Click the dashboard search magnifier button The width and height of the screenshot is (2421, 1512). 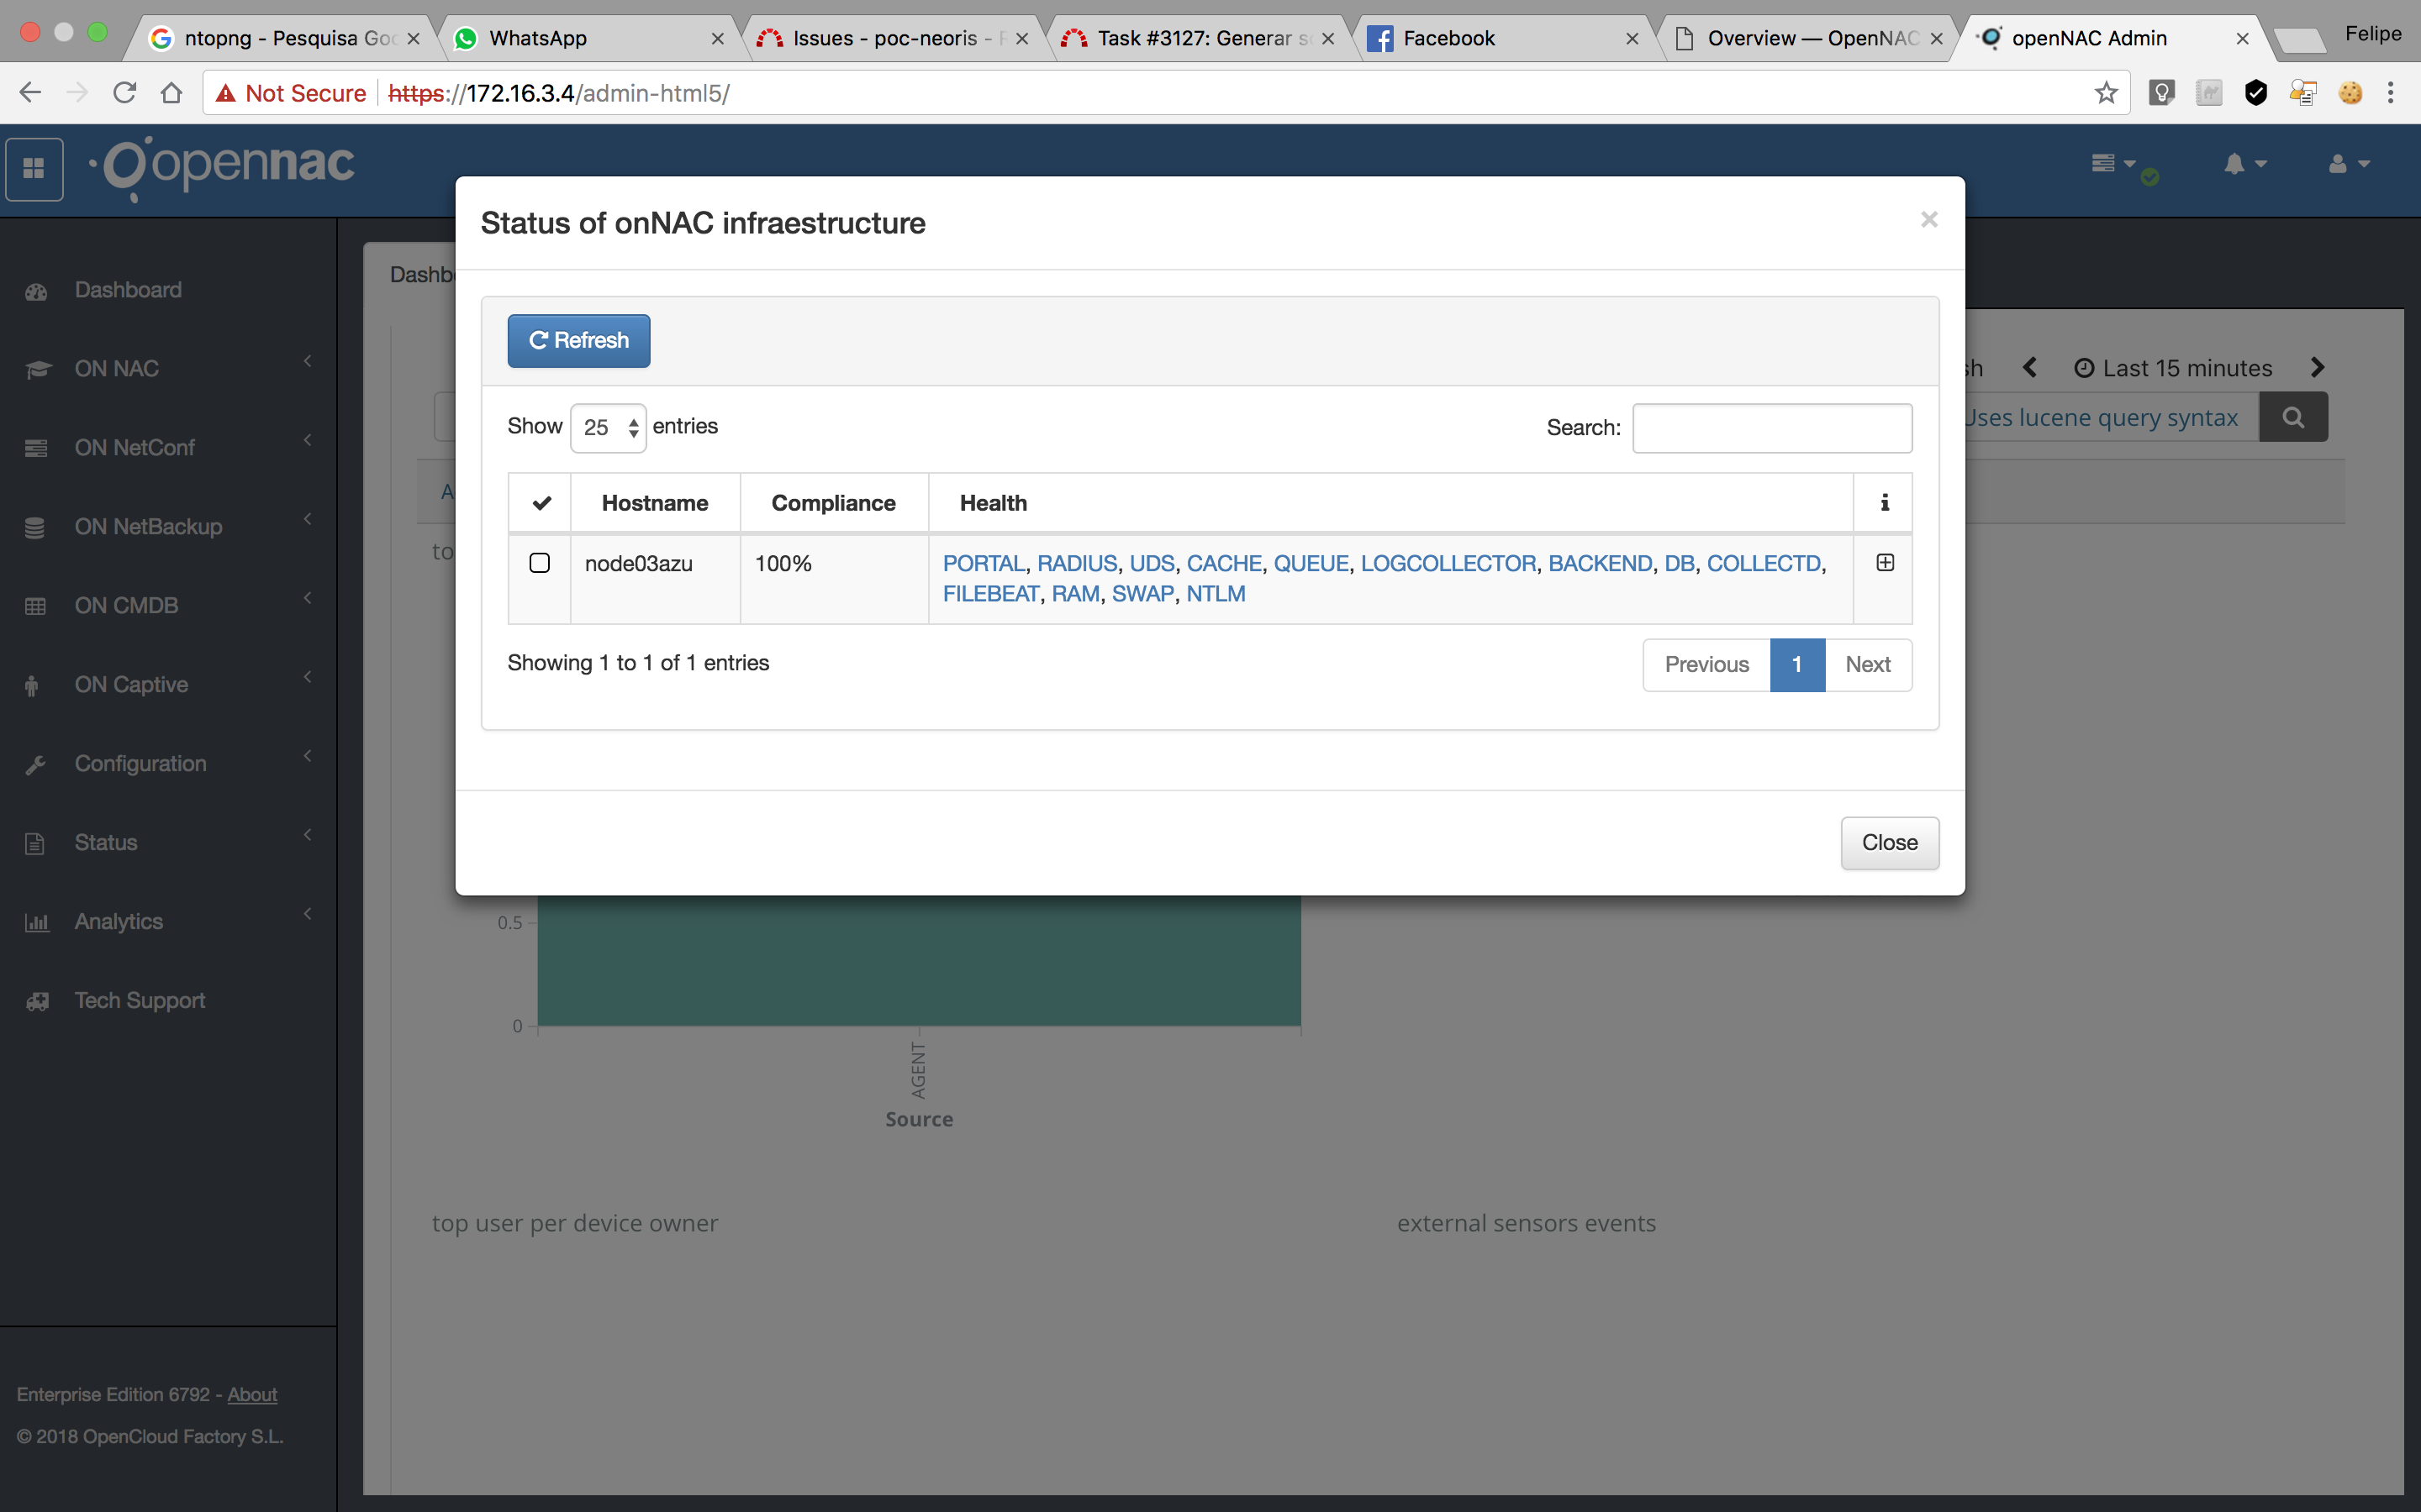2293,417
